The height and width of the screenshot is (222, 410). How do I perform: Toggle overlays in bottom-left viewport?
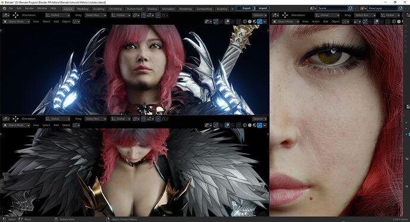[x=227, y=125]
